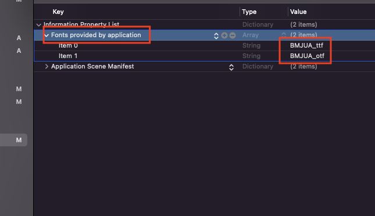The width and height of the screenshot is (375, 216).
Task: Add item with the plus button
Action: click(x=224, y=35)
